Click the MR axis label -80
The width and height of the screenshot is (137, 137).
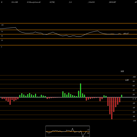tap(134, 116)
